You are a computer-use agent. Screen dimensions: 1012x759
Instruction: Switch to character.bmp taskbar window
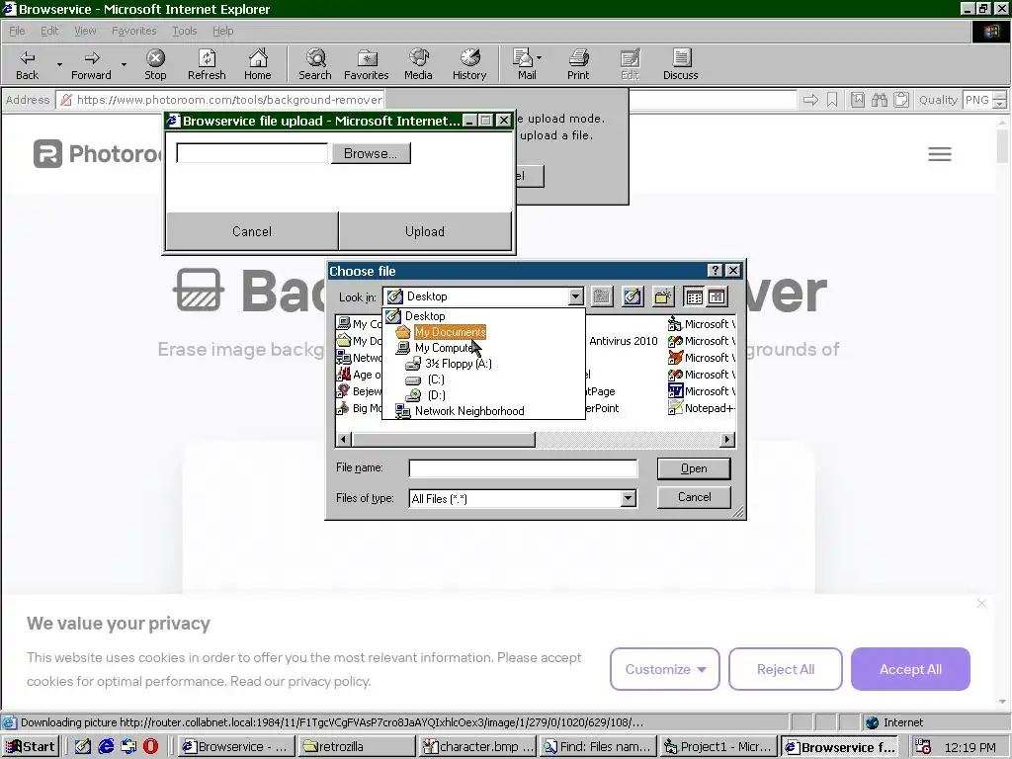click(x=477, y=747)
